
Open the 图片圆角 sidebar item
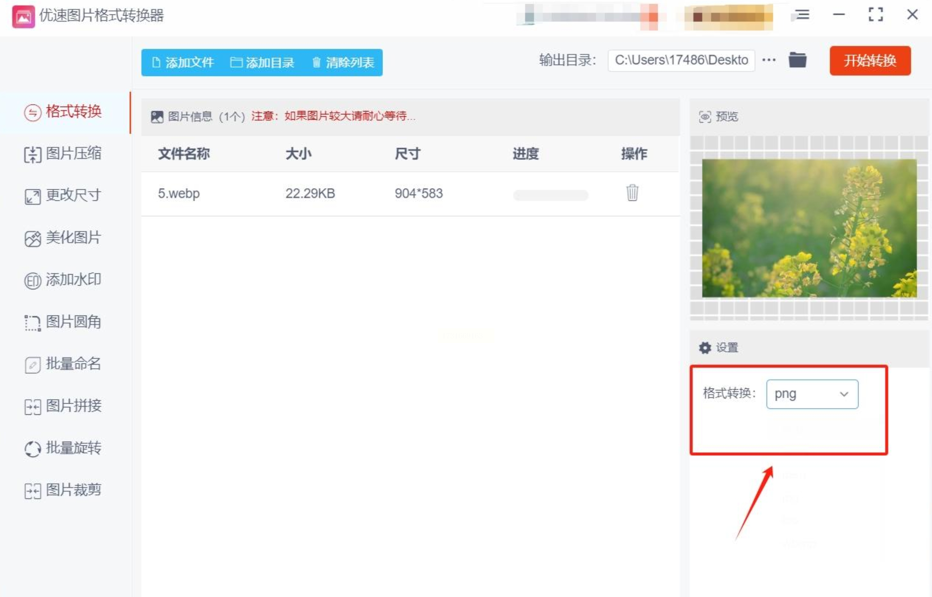tap(66, 322)
